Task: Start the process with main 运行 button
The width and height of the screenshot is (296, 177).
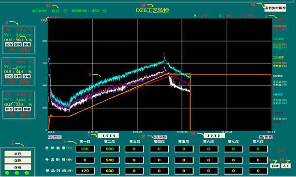Action: click(x=18, y=154)
